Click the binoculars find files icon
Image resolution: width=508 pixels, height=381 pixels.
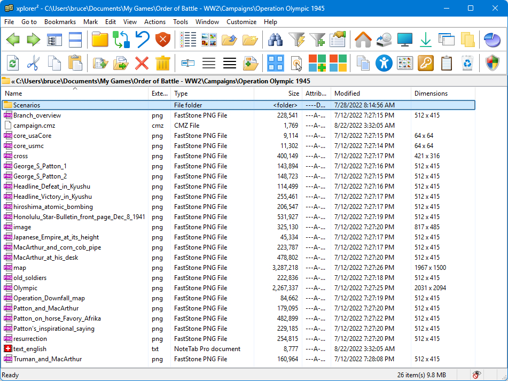276,40
